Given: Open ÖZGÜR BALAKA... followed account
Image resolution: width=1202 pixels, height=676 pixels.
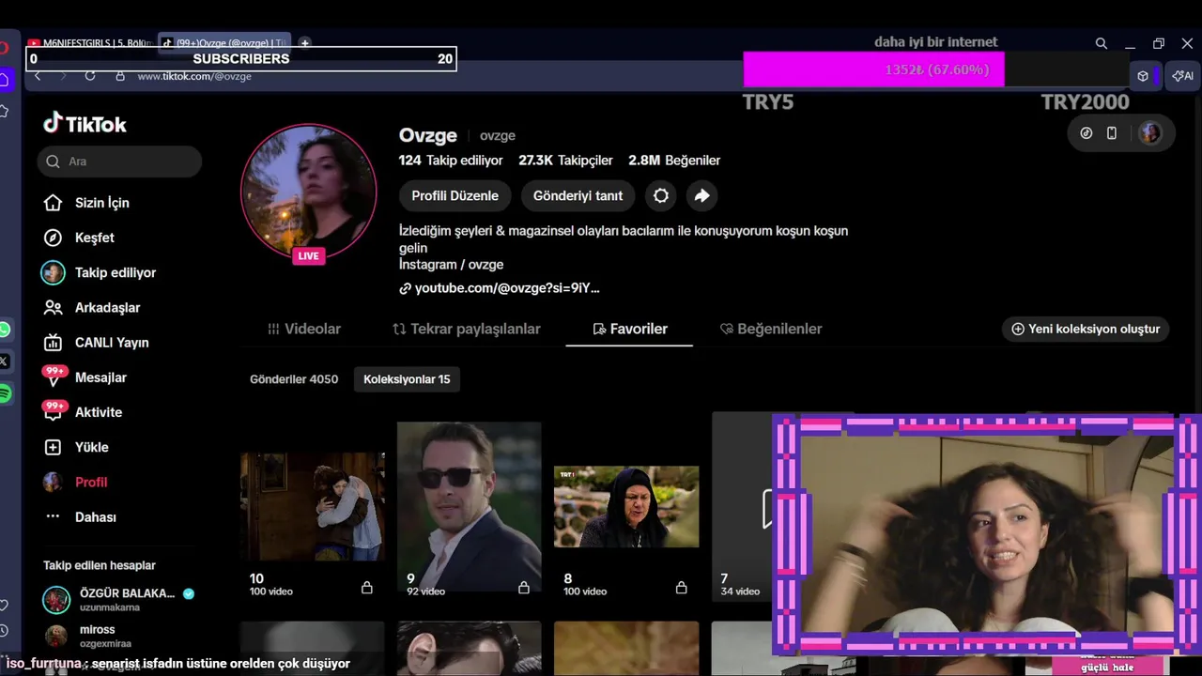Looking at the screenshot, I should click(x=118, y=599).
